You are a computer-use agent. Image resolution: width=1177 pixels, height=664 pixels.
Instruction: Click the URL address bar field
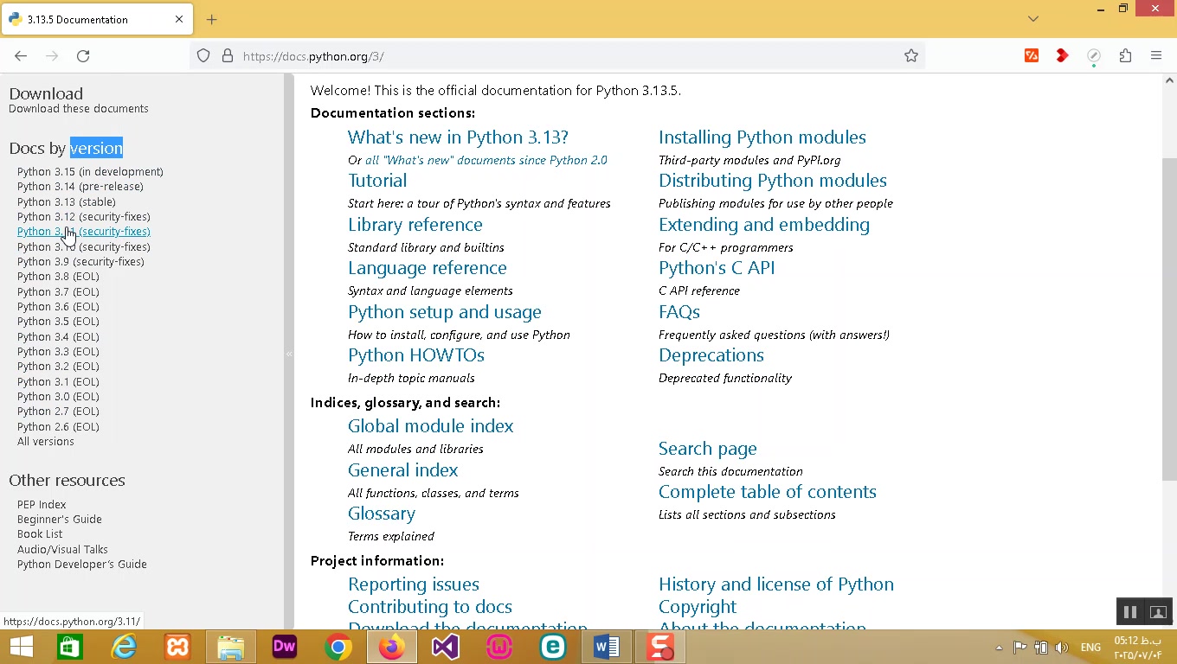tap(563, 56)
